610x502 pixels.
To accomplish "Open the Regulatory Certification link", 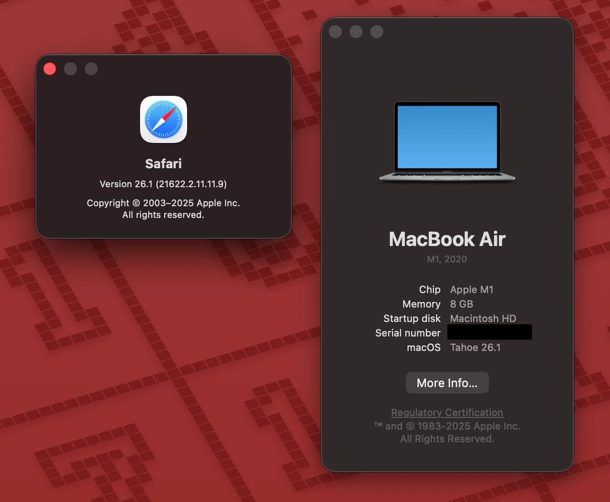I will (x=447, y=412).
